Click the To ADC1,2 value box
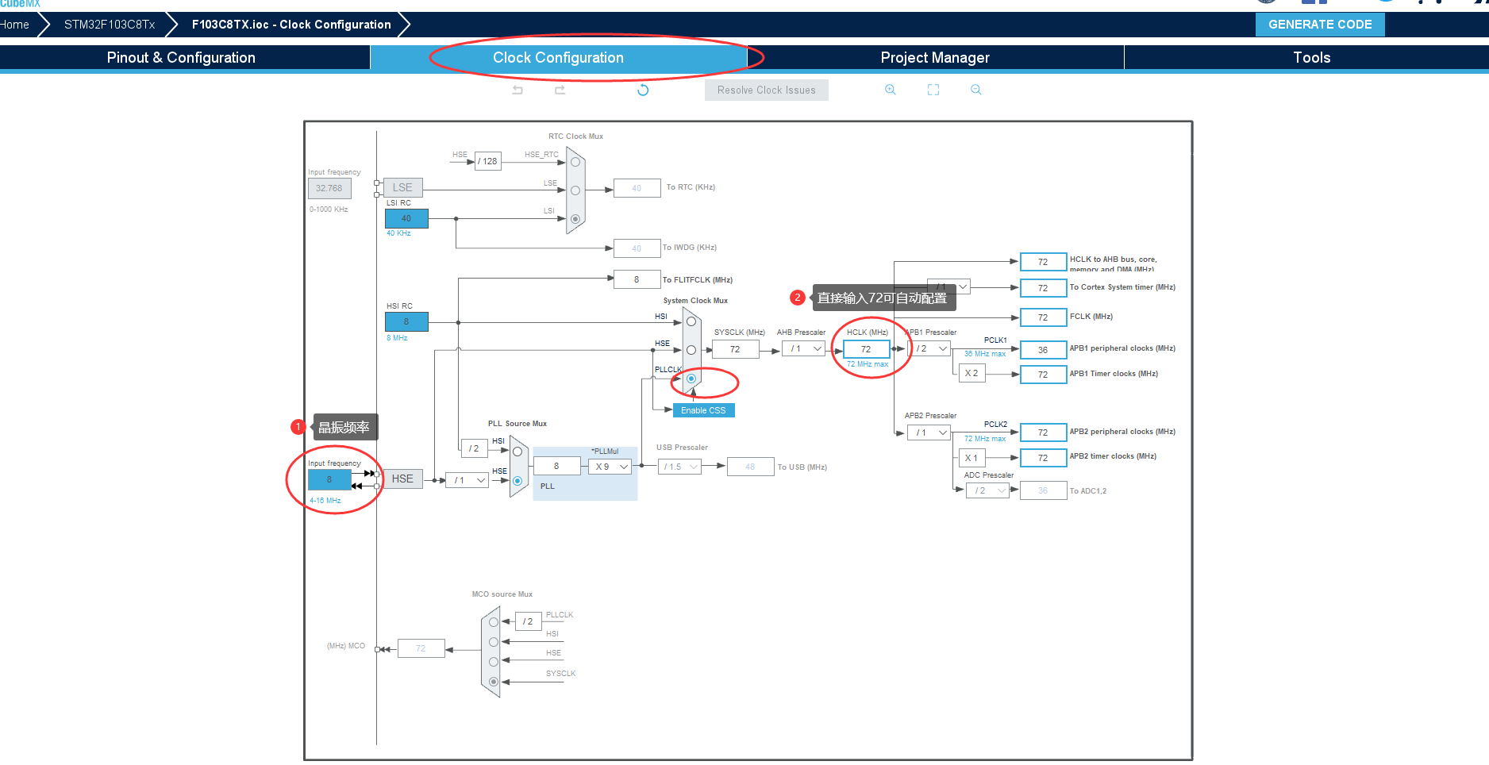 click(1043, 490)
